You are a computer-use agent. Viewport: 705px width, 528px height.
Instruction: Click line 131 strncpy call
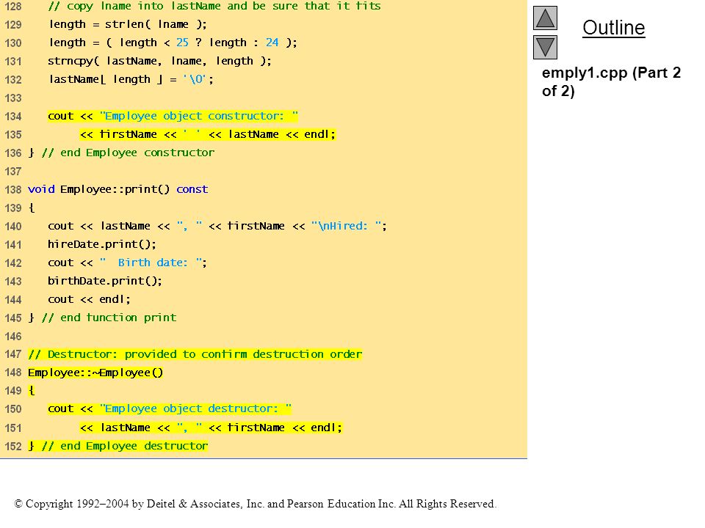[x=159, y=61]
